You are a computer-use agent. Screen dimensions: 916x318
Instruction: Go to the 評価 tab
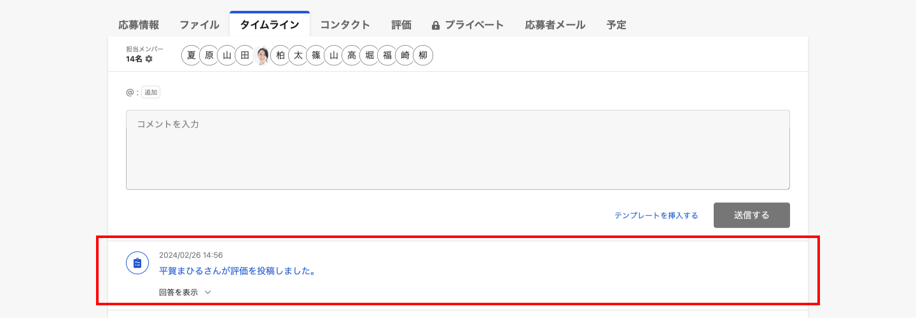(x=401, y=25)
